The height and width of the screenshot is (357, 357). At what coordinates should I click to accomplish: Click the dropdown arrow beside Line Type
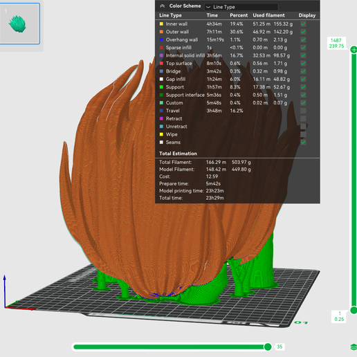208,7
